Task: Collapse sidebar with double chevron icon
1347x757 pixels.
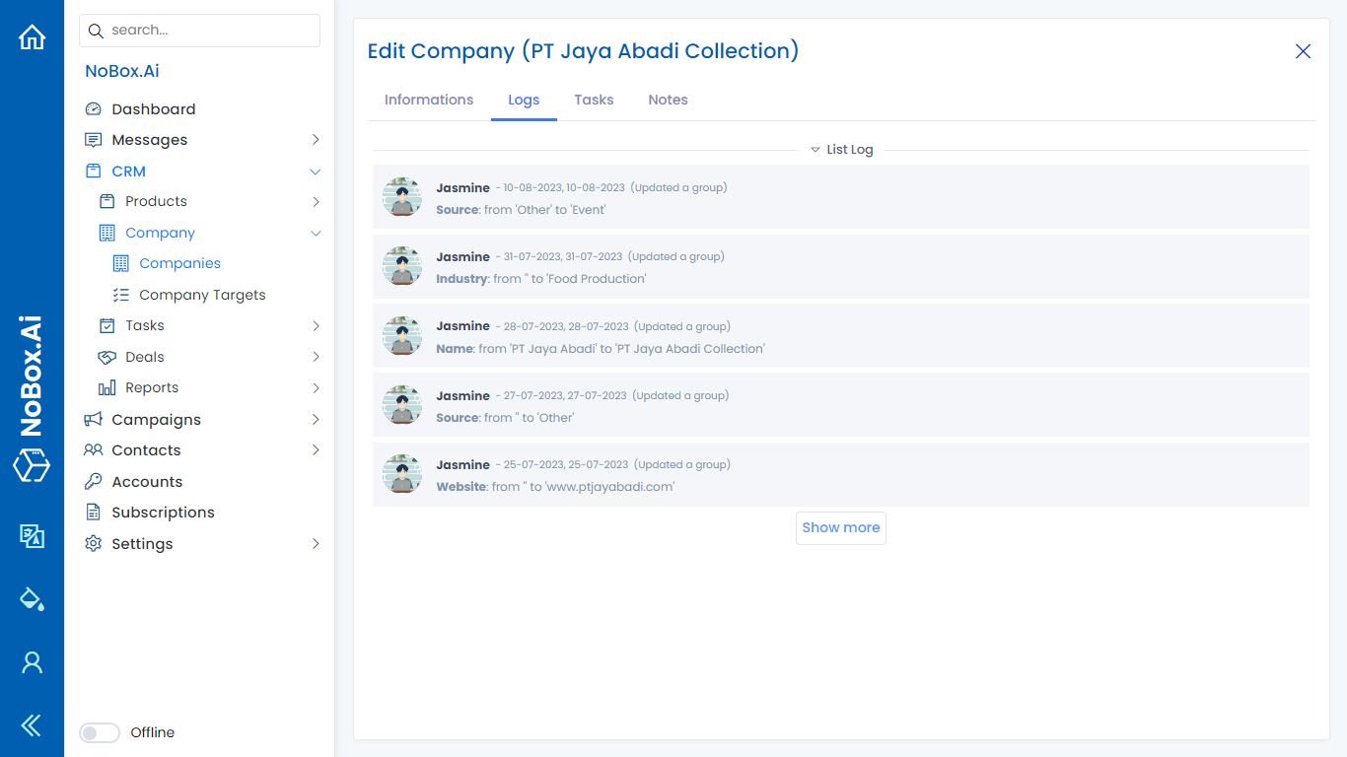Action: (x=32, y=726)
